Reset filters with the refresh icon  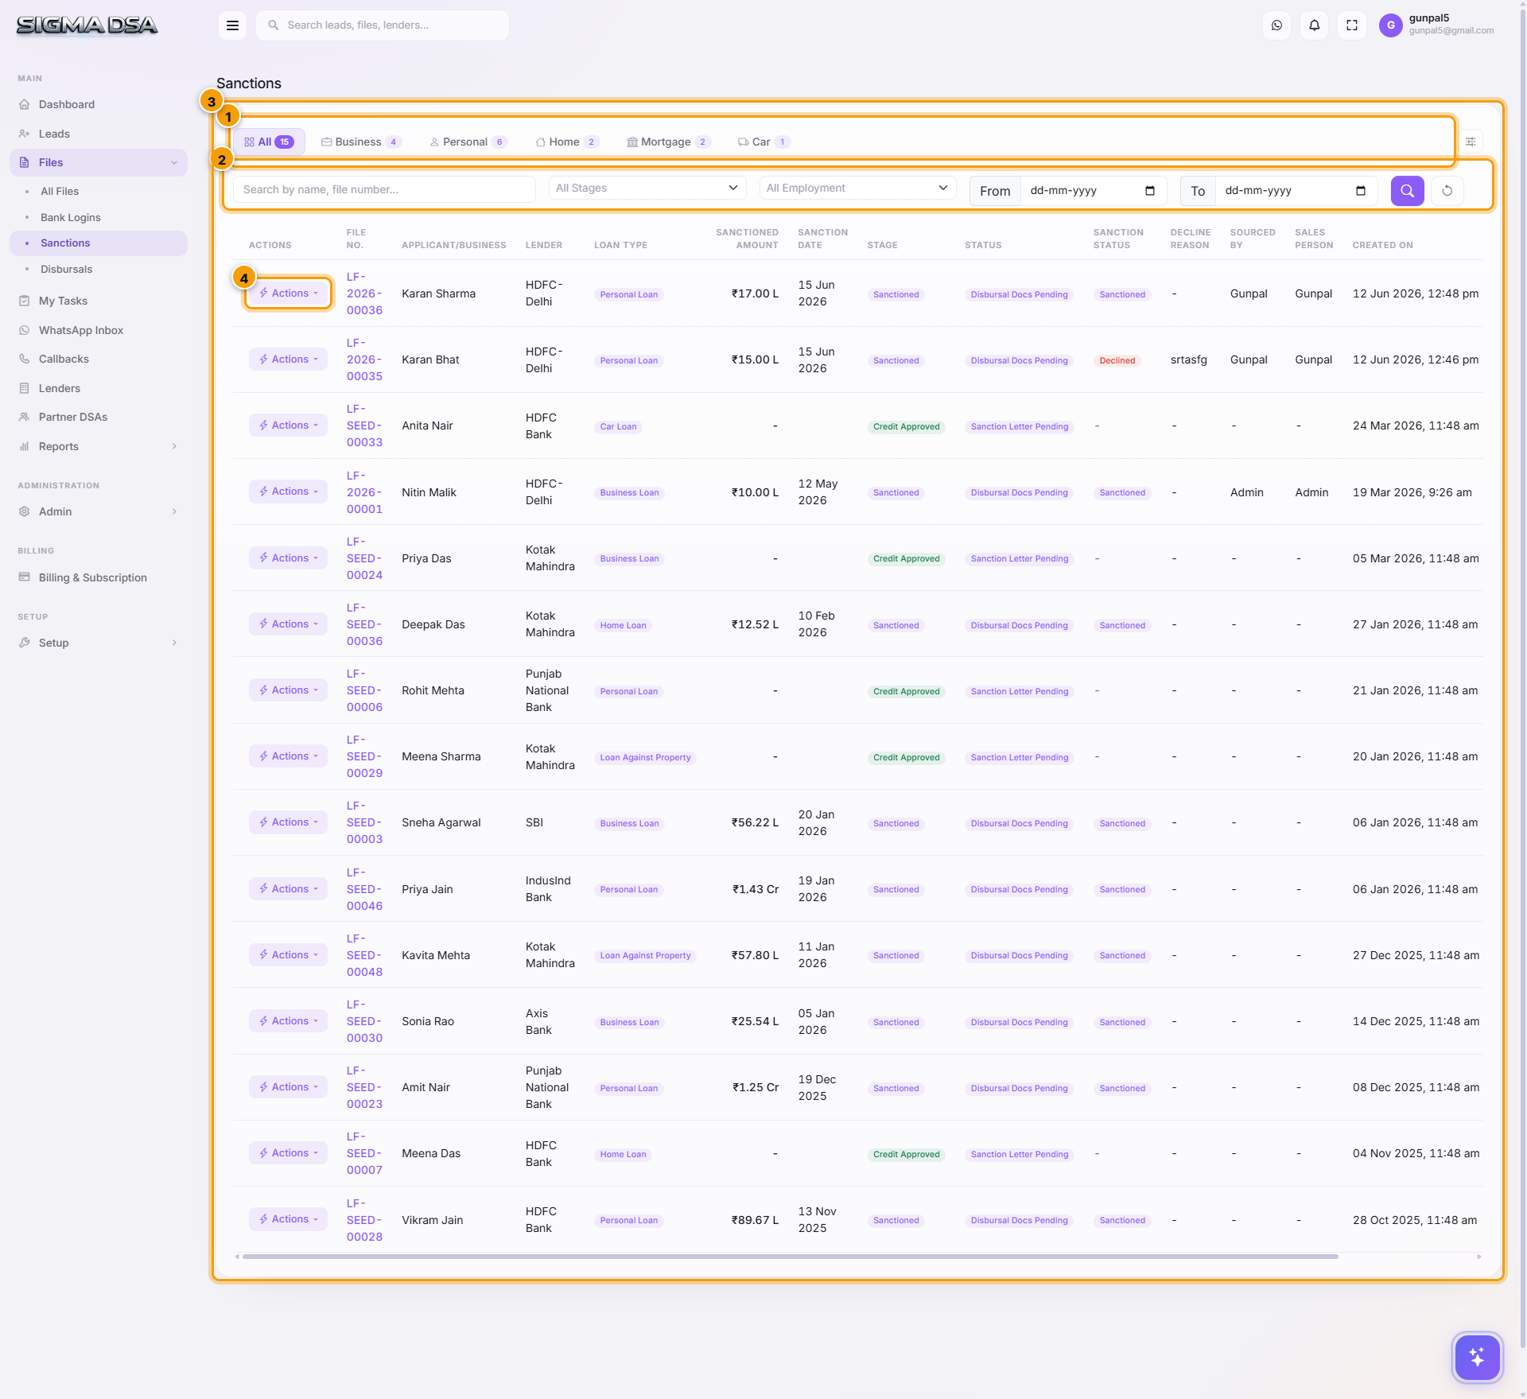click(1447, 191)
